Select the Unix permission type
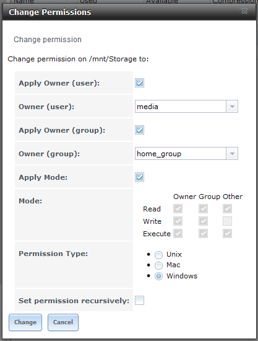 [x=158, y=255]
